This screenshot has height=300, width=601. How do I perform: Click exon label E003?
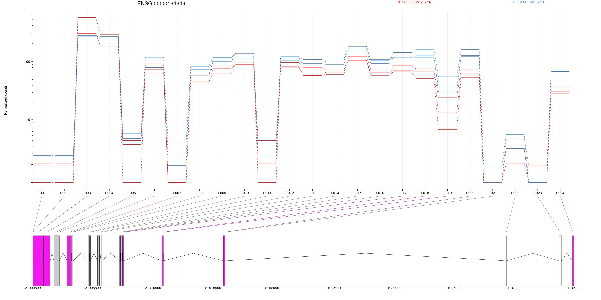pyautogui.click(x=87, y=193)
